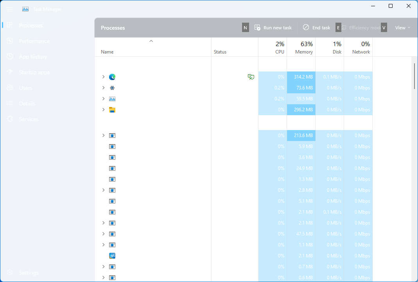The image size is (418, 282).
Task: Click the Task Manager title bar icon
Action: coord(25,9)
